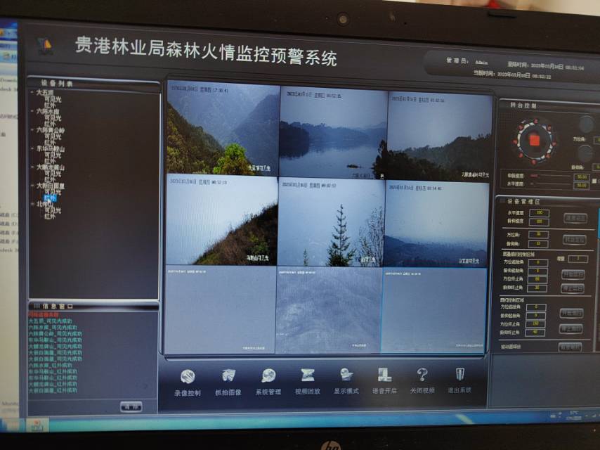Collapse the 六陈水库 tree node
The image size is (600, 450).
click(x=33, y=111)
